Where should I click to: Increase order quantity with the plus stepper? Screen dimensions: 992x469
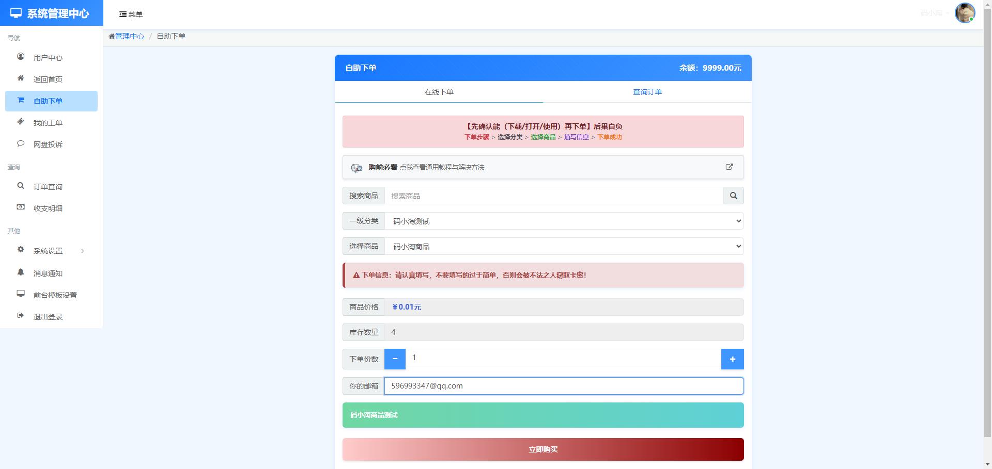click(732, 359)
